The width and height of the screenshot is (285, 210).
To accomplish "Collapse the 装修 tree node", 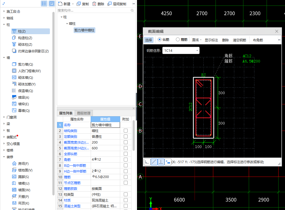I will (x=4, y=157).
